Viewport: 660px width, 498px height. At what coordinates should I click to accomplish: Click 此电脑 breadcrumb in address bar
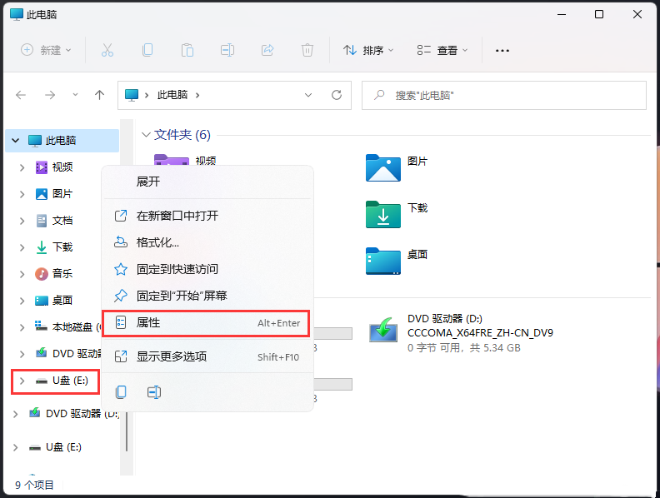(172, 95)
